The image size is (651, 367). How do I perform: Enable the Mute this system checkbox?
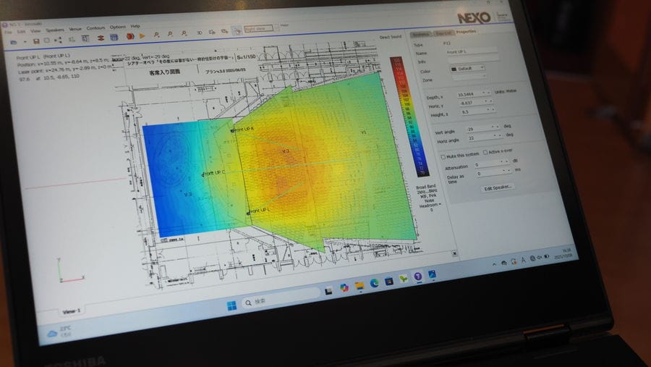(x=442, y=153)
